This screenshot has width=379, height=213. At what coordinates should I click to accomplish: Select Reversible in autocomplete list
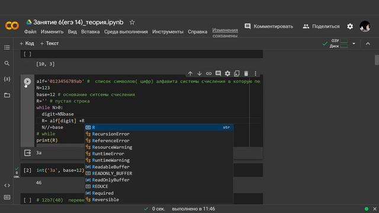point(159,200)
